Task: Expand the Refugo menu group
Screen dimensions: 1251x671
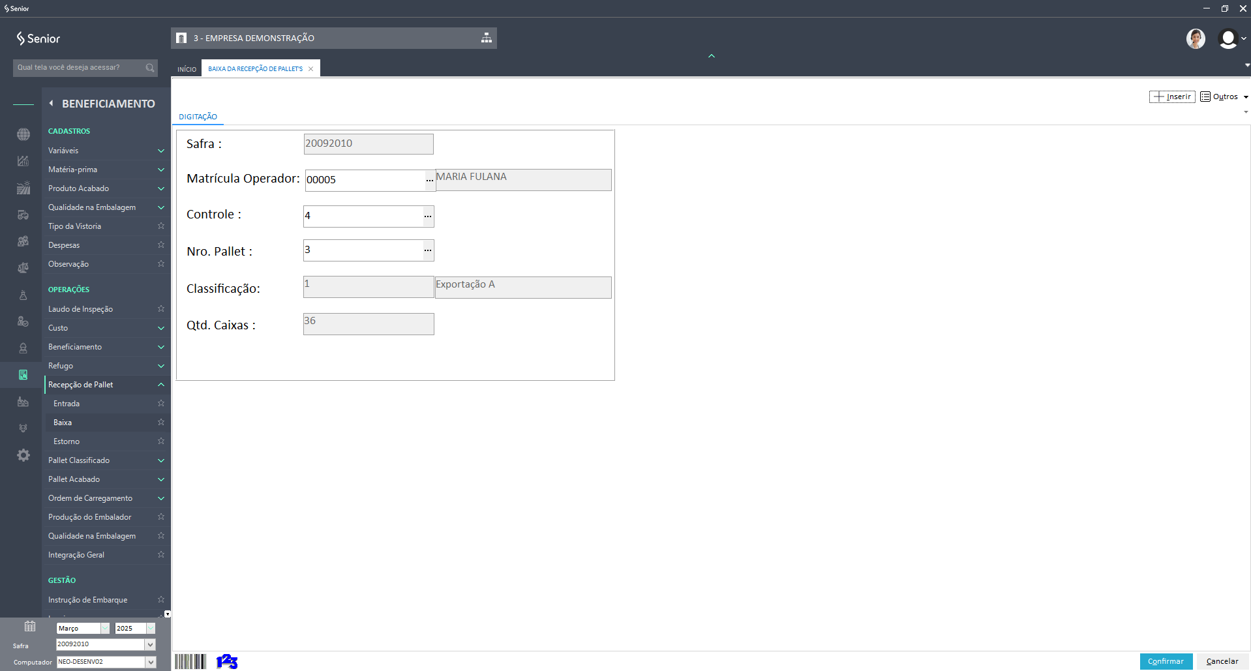Action: (161, 366)
